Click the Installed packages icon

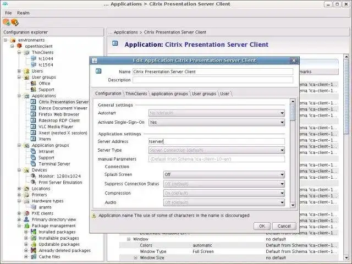tap(34, 232)
